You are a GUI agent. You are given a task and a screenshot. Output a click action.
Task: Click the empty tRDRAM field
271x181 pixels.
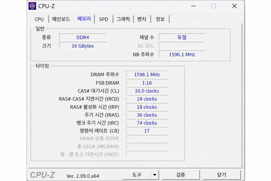pyautogui.click(x=147, y=147)
